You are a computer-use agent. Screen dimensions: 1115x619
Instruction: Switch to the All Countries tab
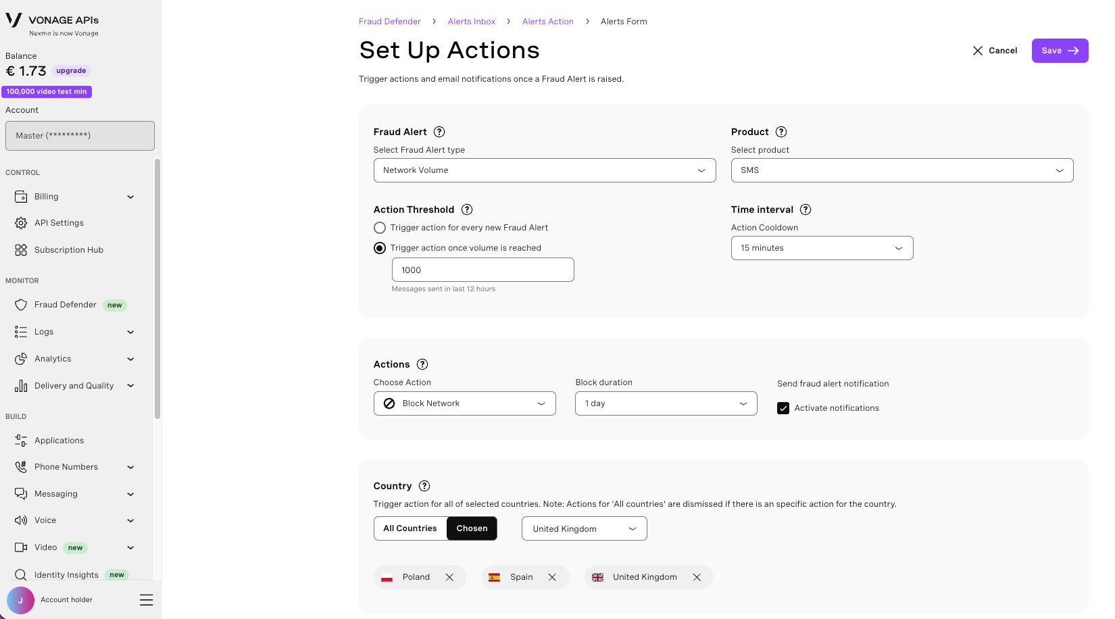pos(410,528)
